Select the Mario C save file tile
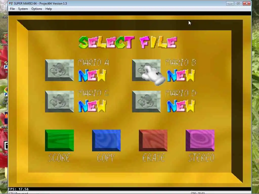259x194 pixels. point(59,102)
